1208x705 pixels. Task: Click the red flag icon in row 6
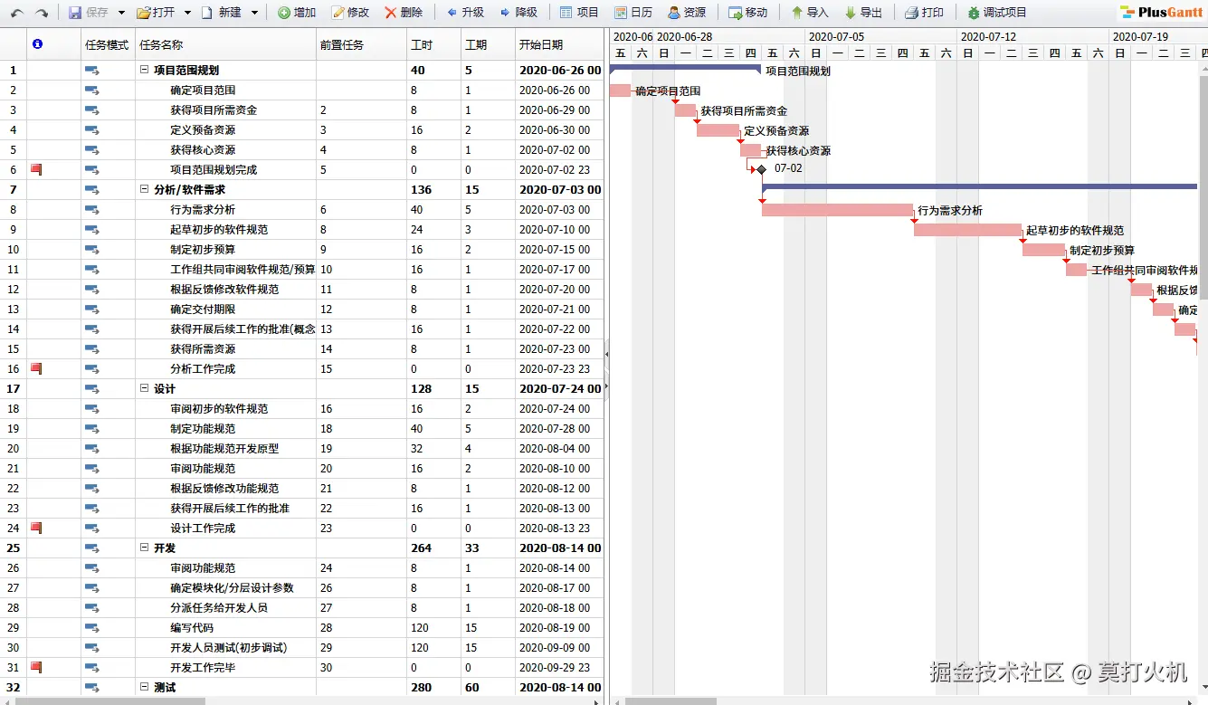tap(37, 169)
